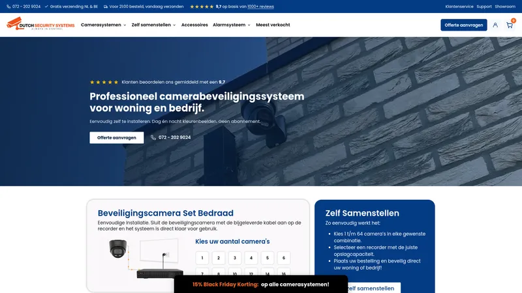Open the 1000+ reviews link

[260, 7]
